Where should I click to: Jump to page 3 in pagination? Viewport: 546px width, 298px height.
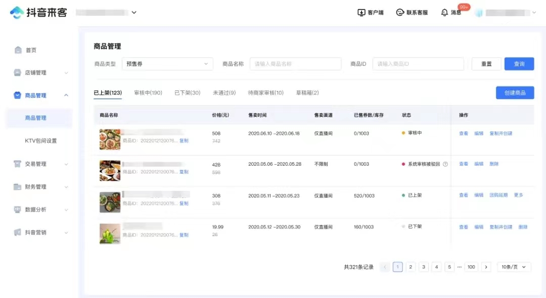click(423, 267)
